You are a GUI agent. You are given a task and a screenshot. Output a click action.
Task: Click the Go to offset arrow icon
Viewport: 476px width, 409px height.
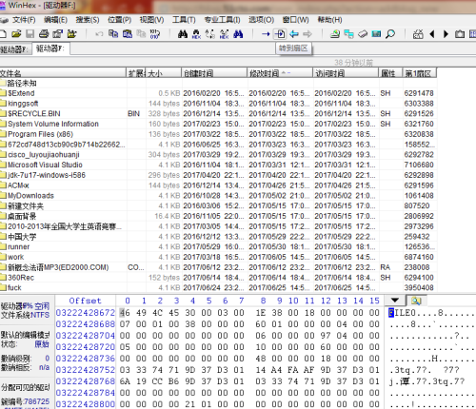[266, 34]
